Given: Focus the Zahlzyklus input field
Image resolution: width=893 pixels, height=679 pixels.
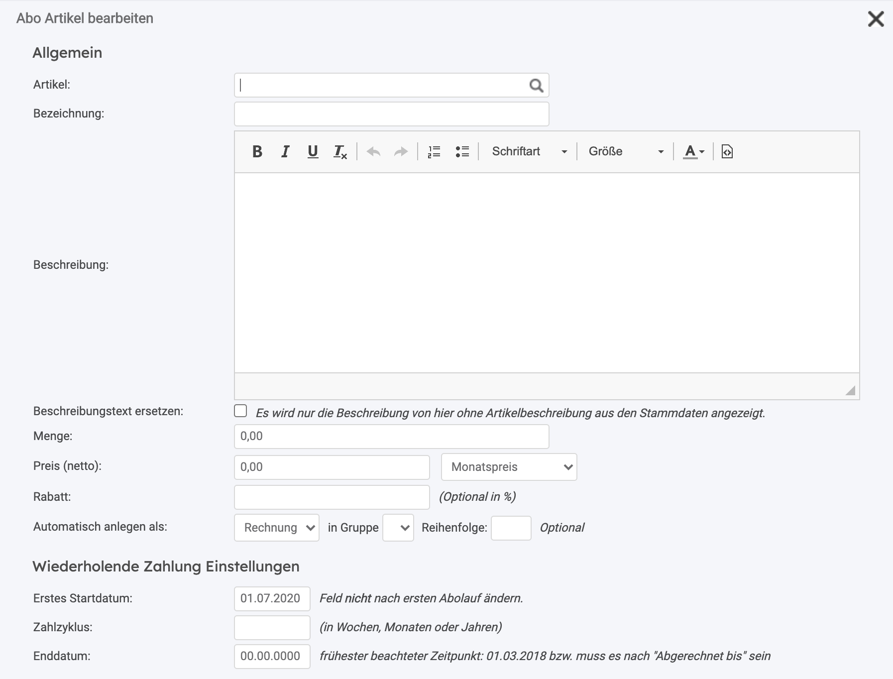Looking at the screenshot, I should click(x=272, y=627).
